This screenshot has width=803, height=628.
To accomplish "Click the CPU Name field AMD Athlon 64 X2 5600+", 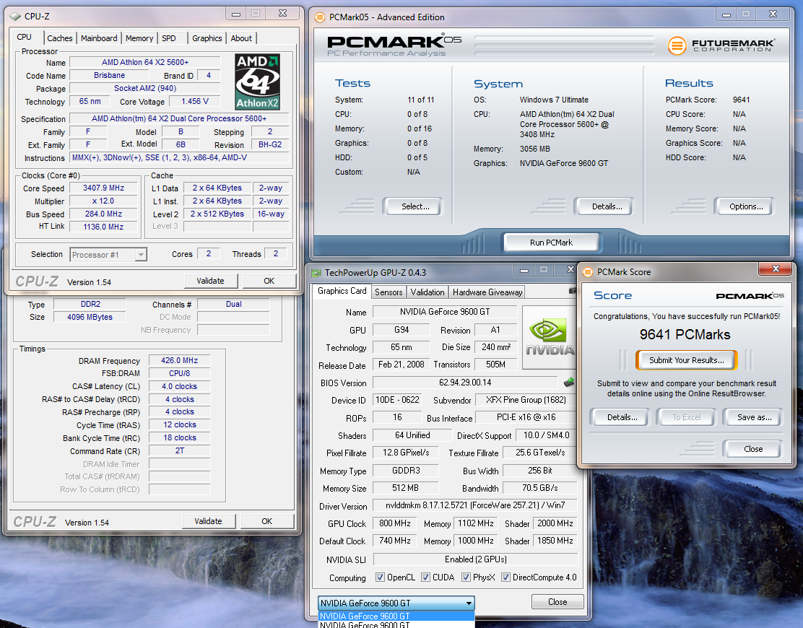I will (x=145, y=62).
